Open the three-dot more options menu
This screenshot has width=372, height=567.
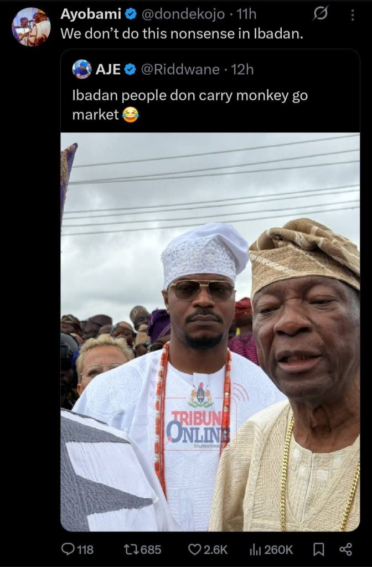pos(352,14)
